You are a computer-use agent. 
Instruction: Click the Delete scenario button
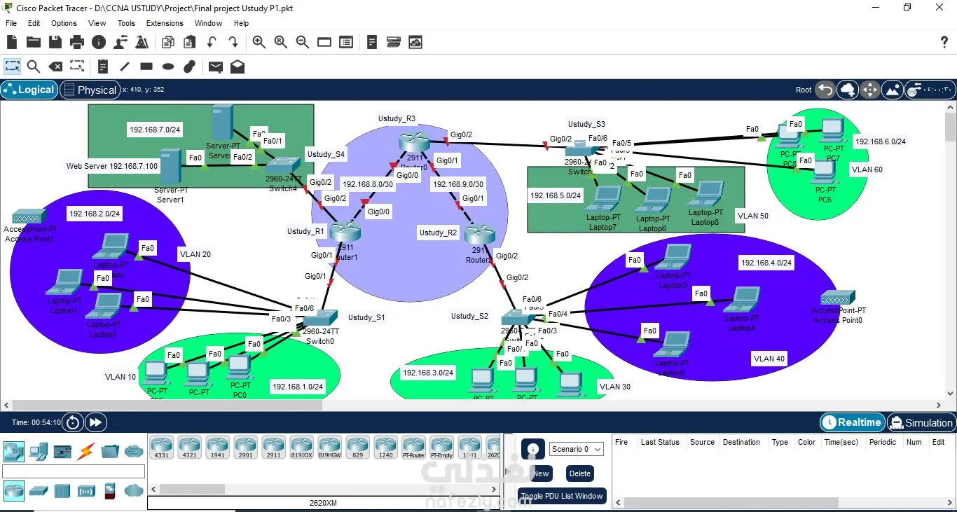tap(579, 473)
